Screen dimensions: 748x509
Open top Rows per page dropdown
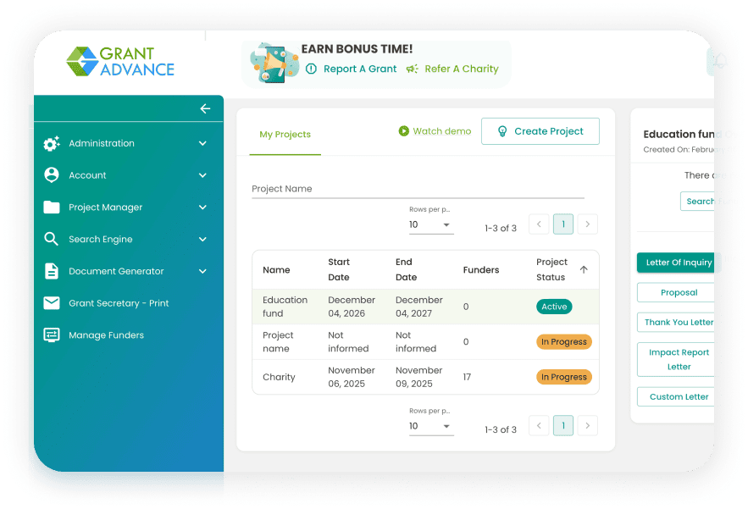pyautogui.click(x=431, y=224)
